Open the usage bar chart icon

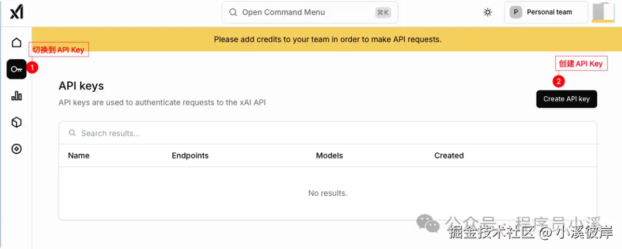point(16,96)
